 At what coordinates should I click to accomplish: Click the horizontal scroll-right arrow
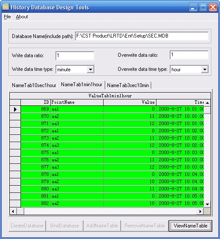(200, 211)
